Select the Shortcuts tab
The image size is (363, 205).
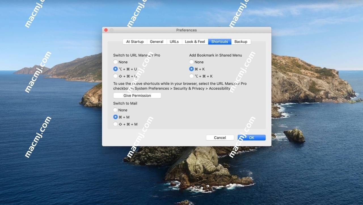pyautogui.click(x=220, y=42)
